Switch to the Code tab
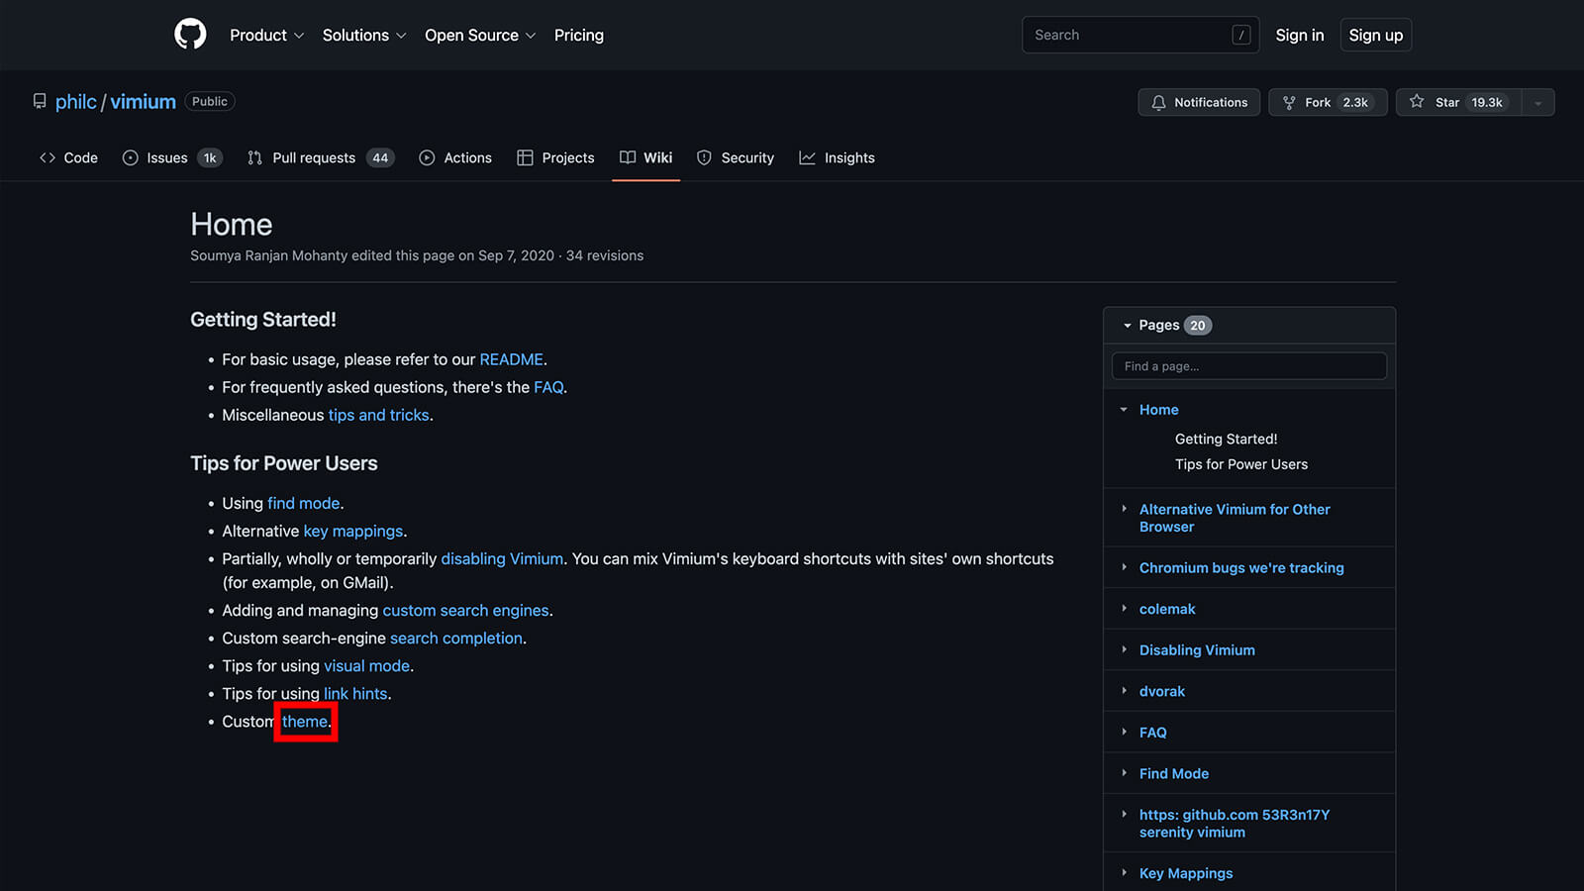This screenshot has height=891, width=1584. click(x=68, y=157)
